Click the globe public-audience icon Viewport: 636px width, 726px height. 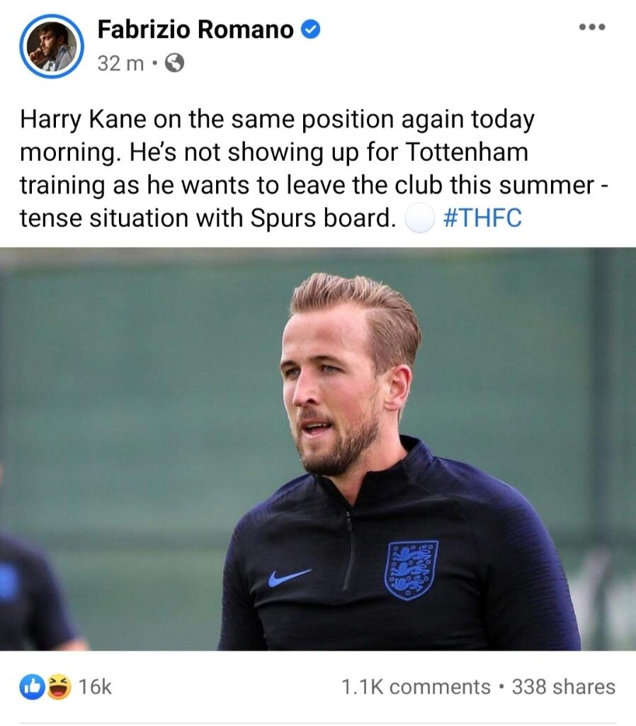[174, 64]
